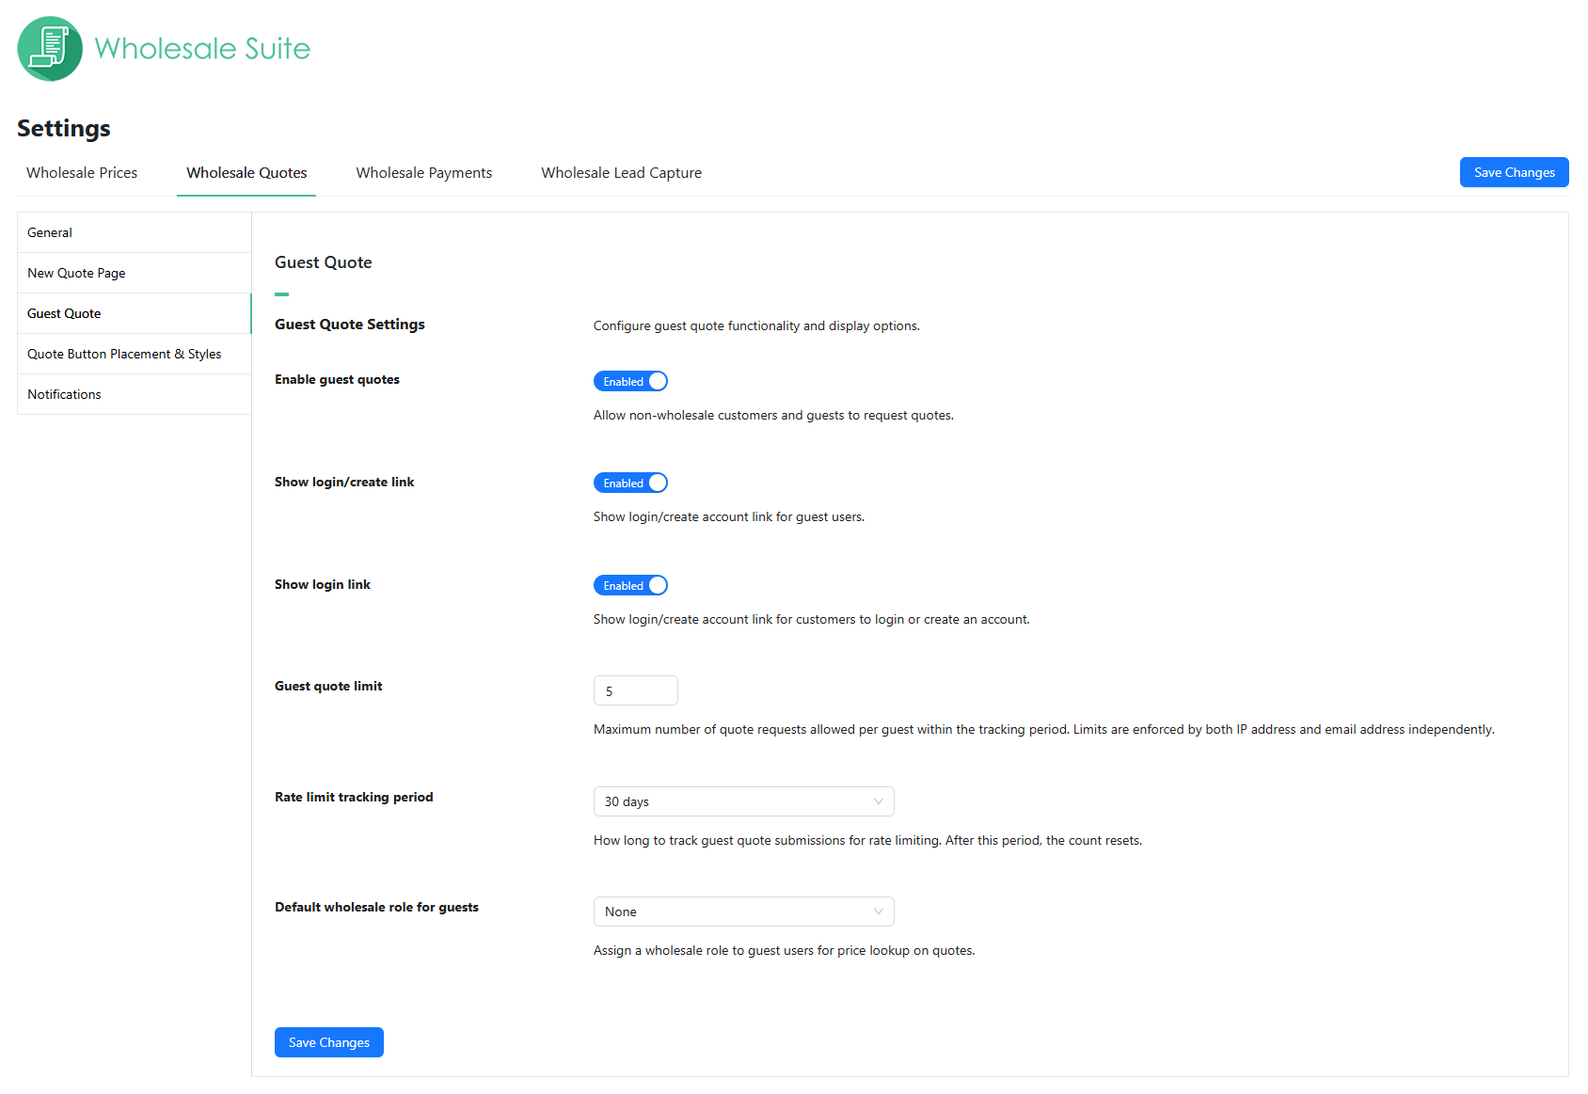This screenshot has height=1094, width=1588.
Task: Open the Wholesale Payments tab
Action: pyautogui.click(x=423, y=173)
